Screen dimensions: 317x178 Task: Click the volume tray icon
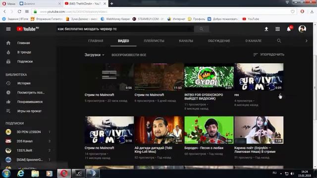point(292,174)
